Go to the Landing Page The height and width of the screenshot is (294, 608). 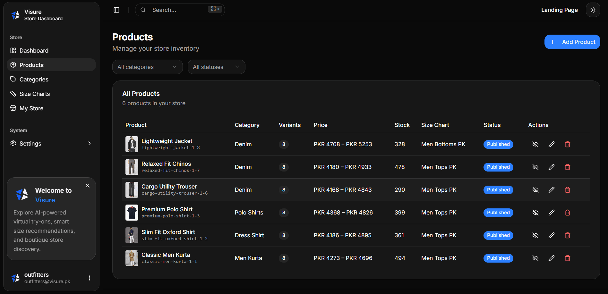click(559, 10)
